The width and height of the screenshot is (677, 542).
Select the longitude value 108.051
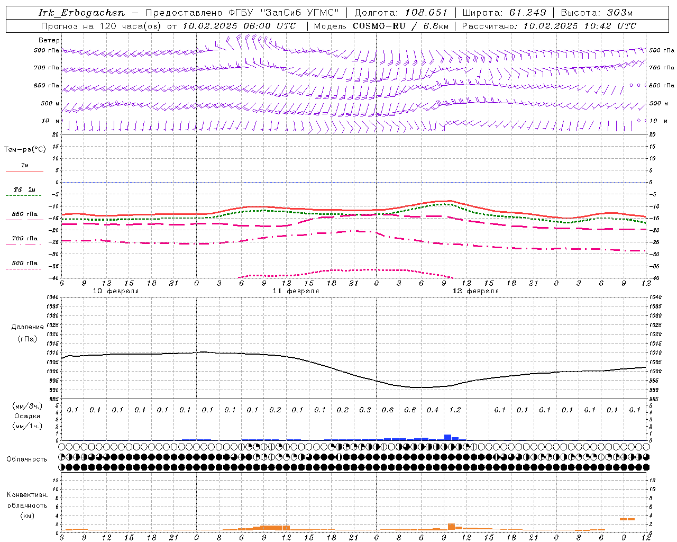[x=426, y=13]
